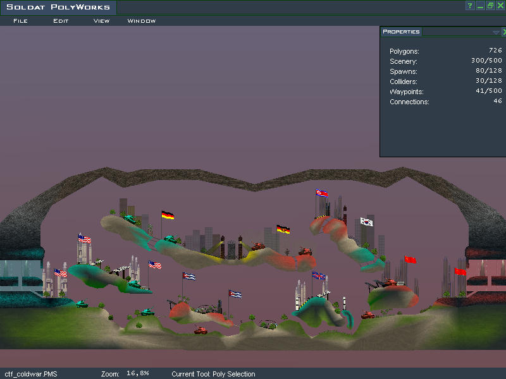Click the Waypoints value 41/500
The image size is (506, 379).
tap(488, 92)
